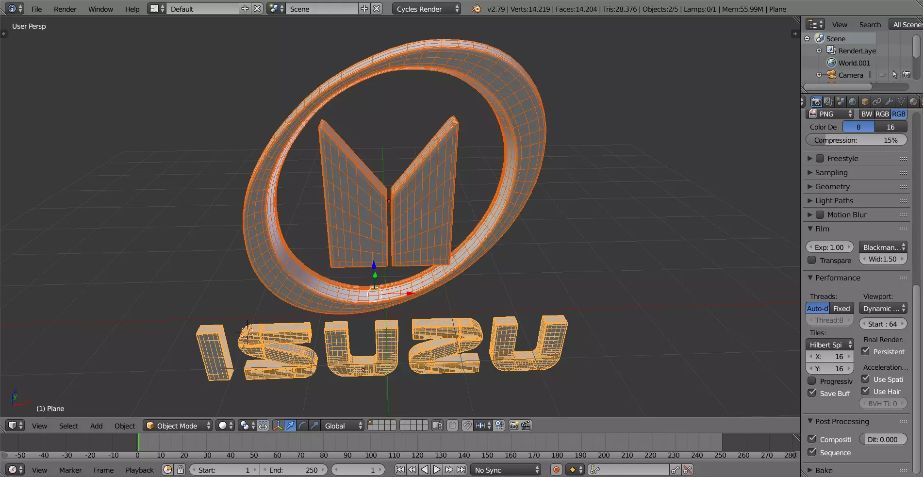
Task: Expand the Light Paths panel
Action: point(834,201)
